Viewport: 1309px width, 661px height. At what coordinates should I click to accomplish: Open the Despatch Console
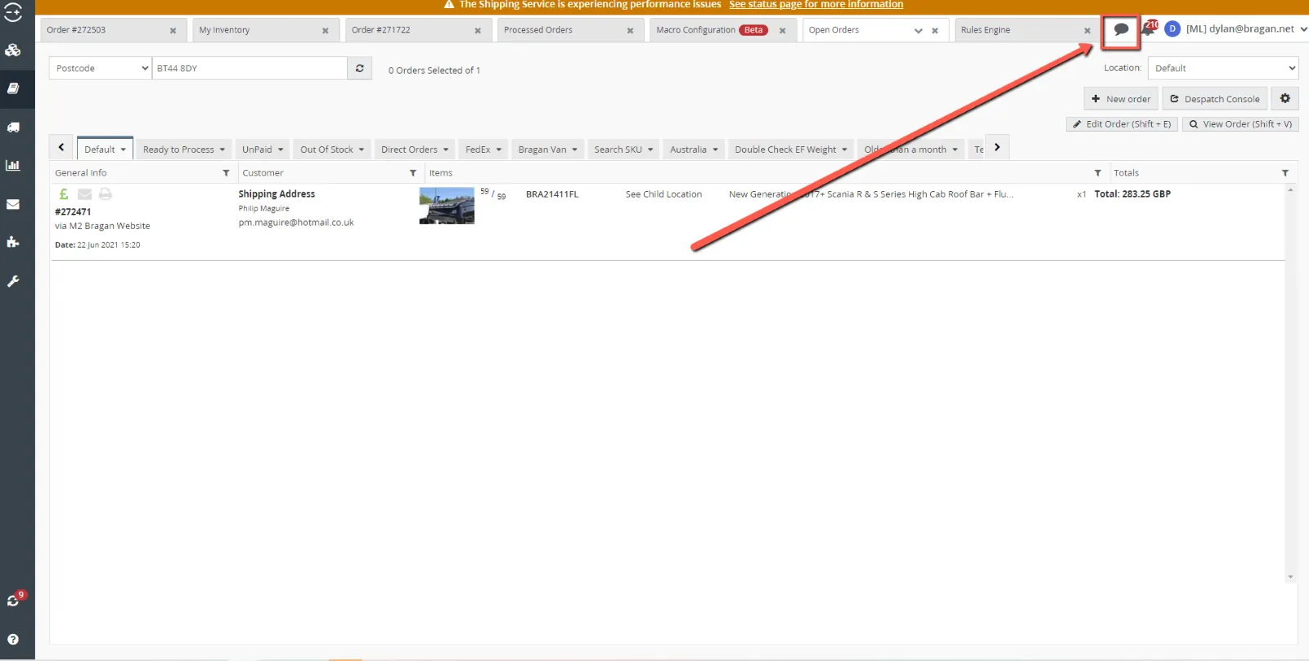[x=1215, y=99]
